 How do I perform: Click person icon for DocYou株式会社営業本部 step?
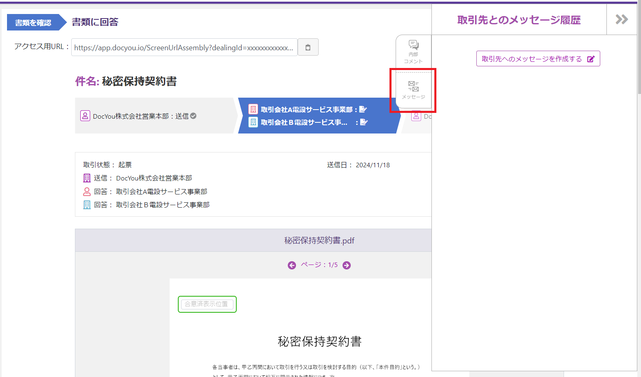(85, 116)
